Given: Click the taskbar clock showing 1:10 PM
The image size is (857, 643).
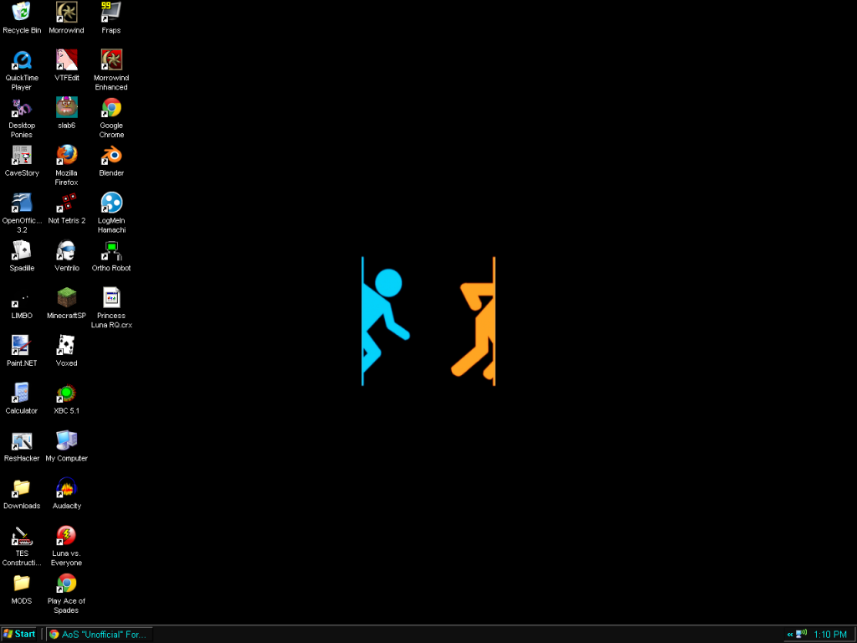Looking at the screenshot, I should (829, 635).
